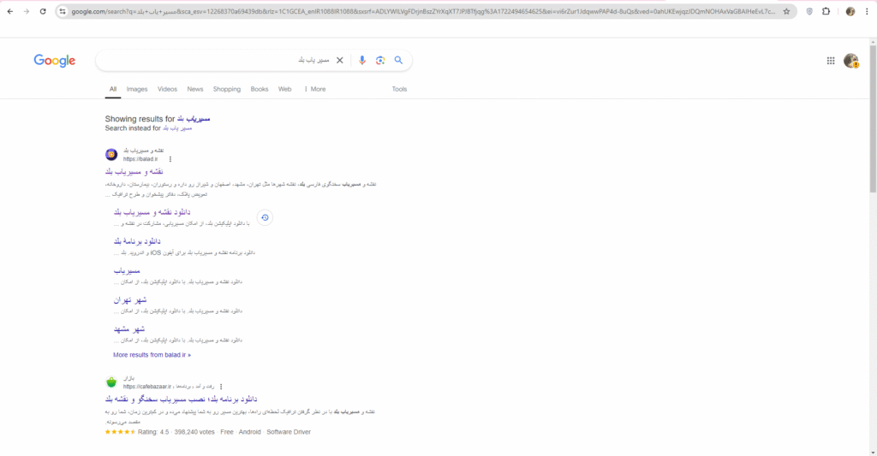The height and width of the screenshot is (456, 877).
Task: Click the browser address bar URL
Action: point(423,11)
